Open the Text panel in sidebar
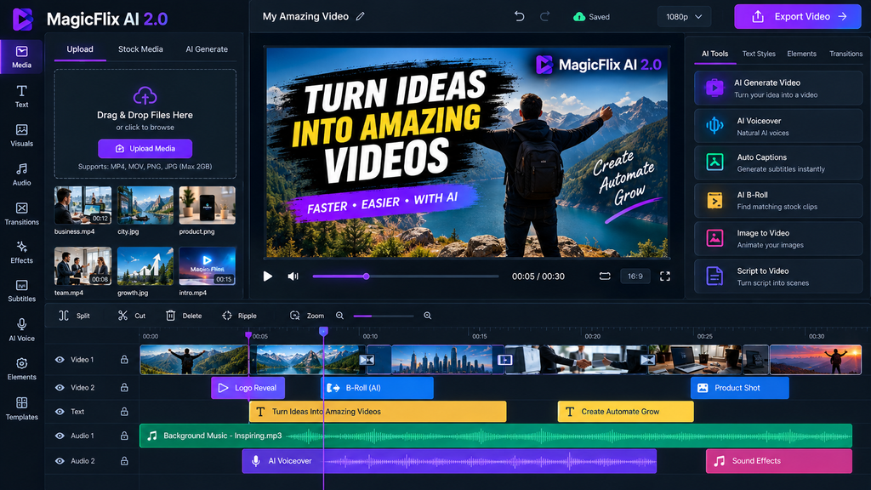 (21, 96)
